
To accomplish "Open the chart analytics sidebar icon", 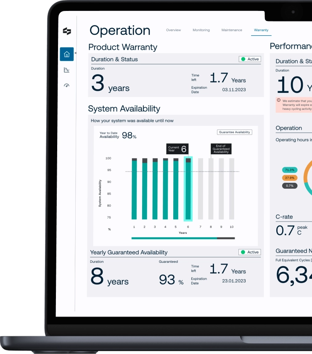I will (x=66, y=70).
